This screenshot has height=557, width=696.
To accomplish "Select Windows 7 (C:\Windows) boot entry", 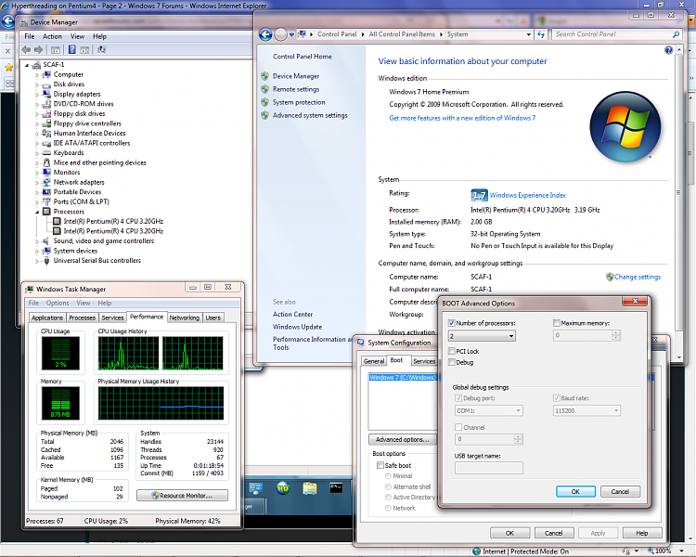I will tap(402, 378).
